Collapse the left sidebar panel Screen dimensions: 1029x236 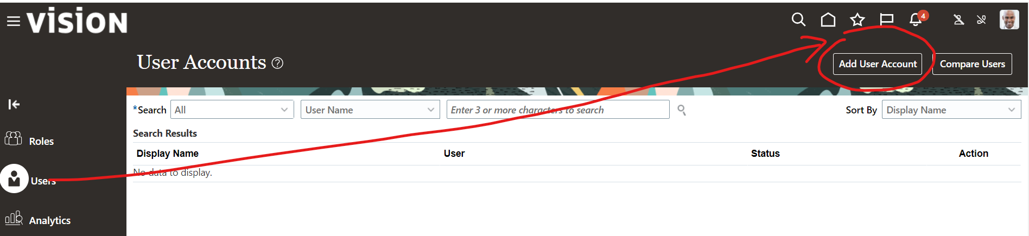[14, 104]
